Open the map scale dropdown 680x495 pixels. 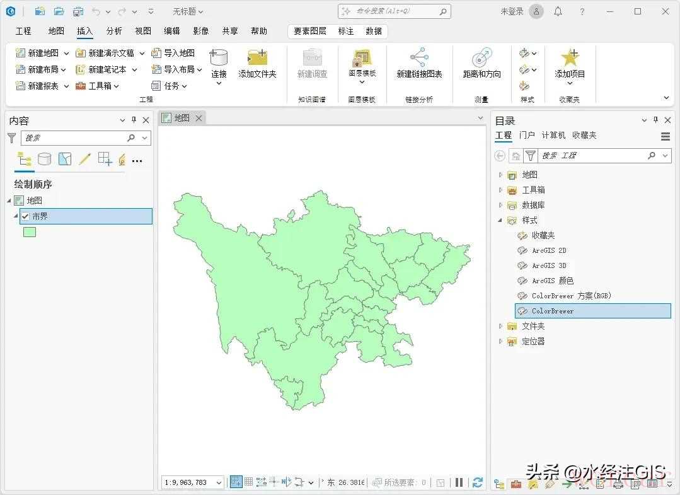pos(219,483)
